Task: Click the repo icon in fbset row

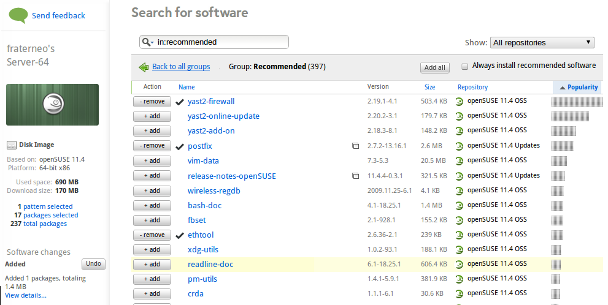Action: (x=460, y=220)
